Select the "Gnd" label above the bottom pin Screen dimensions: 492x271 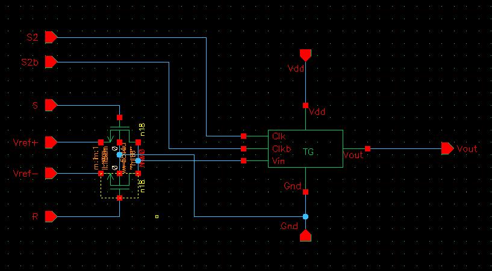(x=289, y=225)
